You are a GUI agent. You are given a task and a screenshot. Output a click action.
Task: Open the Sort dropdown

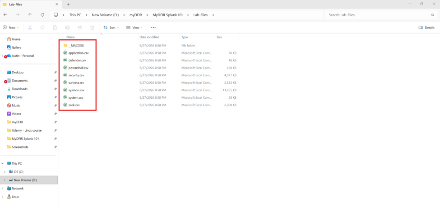pyautogui.click(x=111, y=28)
